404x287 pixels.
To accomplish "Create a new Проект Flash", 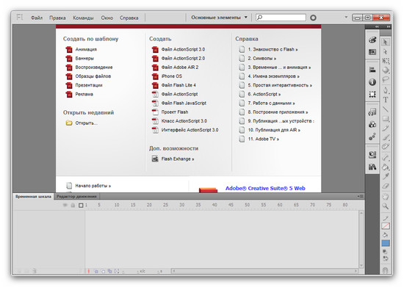I will [170, 112].
